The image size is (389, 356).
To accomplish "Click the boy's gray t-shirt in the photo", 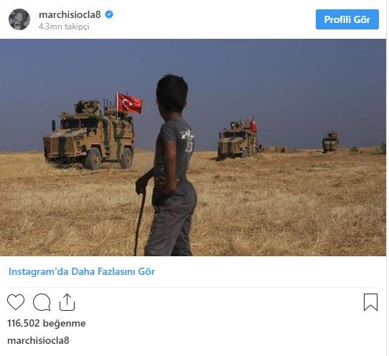I will [174, 149].
